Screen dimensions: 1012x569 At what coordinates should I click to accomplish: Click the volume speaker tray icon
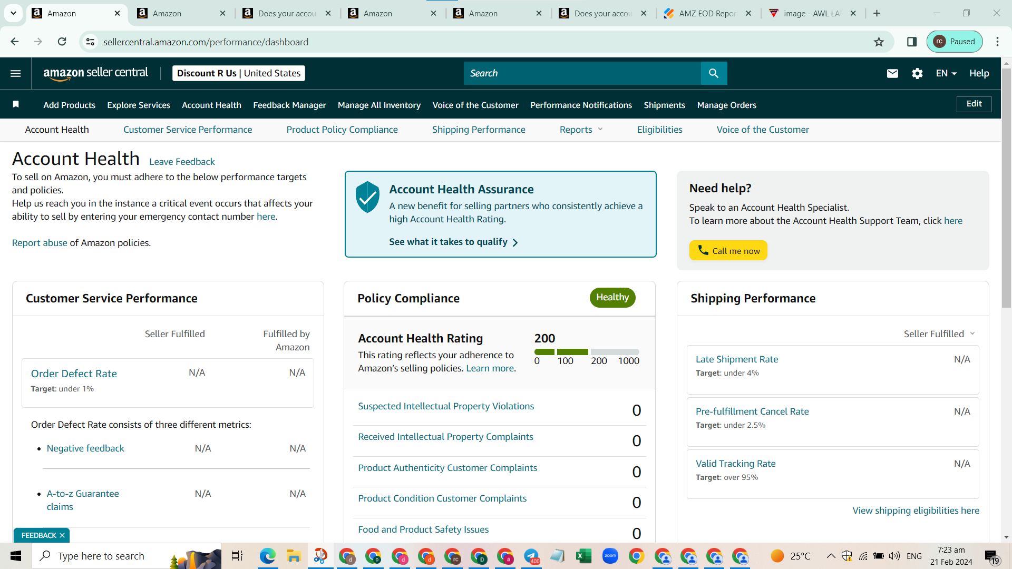coord(894,556)
